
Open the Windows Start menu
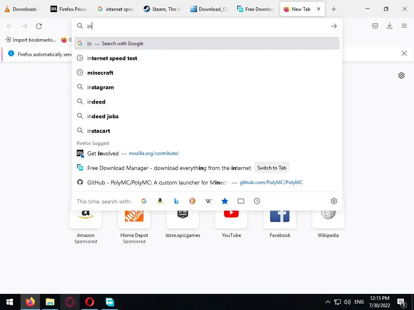click(10, 302)
